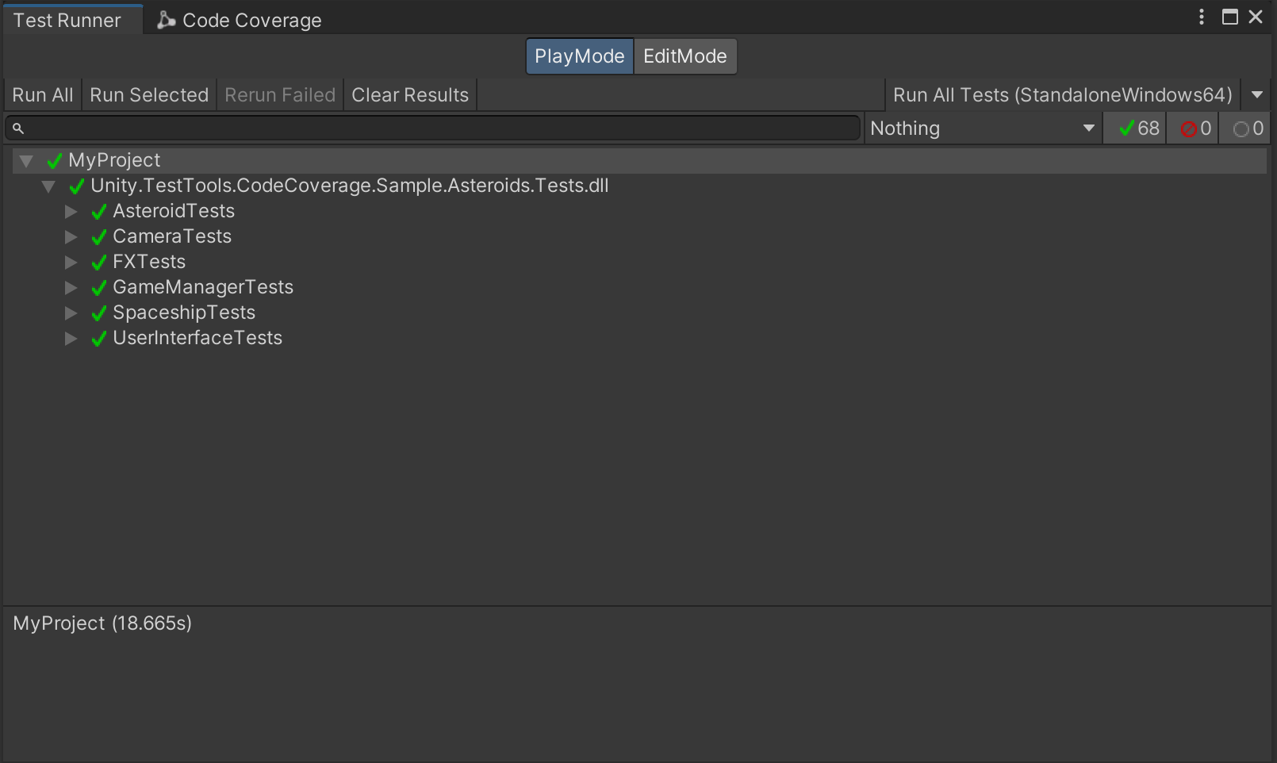Click Run Selected button

(149, 95)
